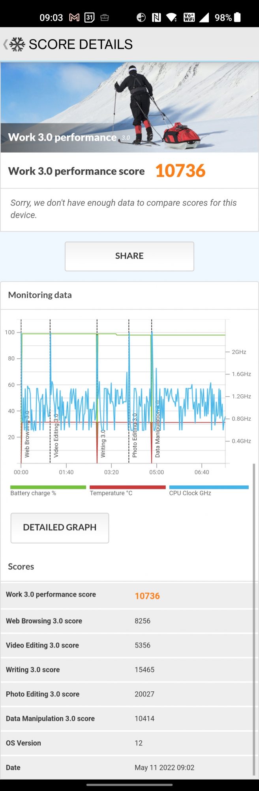Tap the snowflake PCMark logo icon
This screenshot has width=259, height=791.
tap(17, 44)
